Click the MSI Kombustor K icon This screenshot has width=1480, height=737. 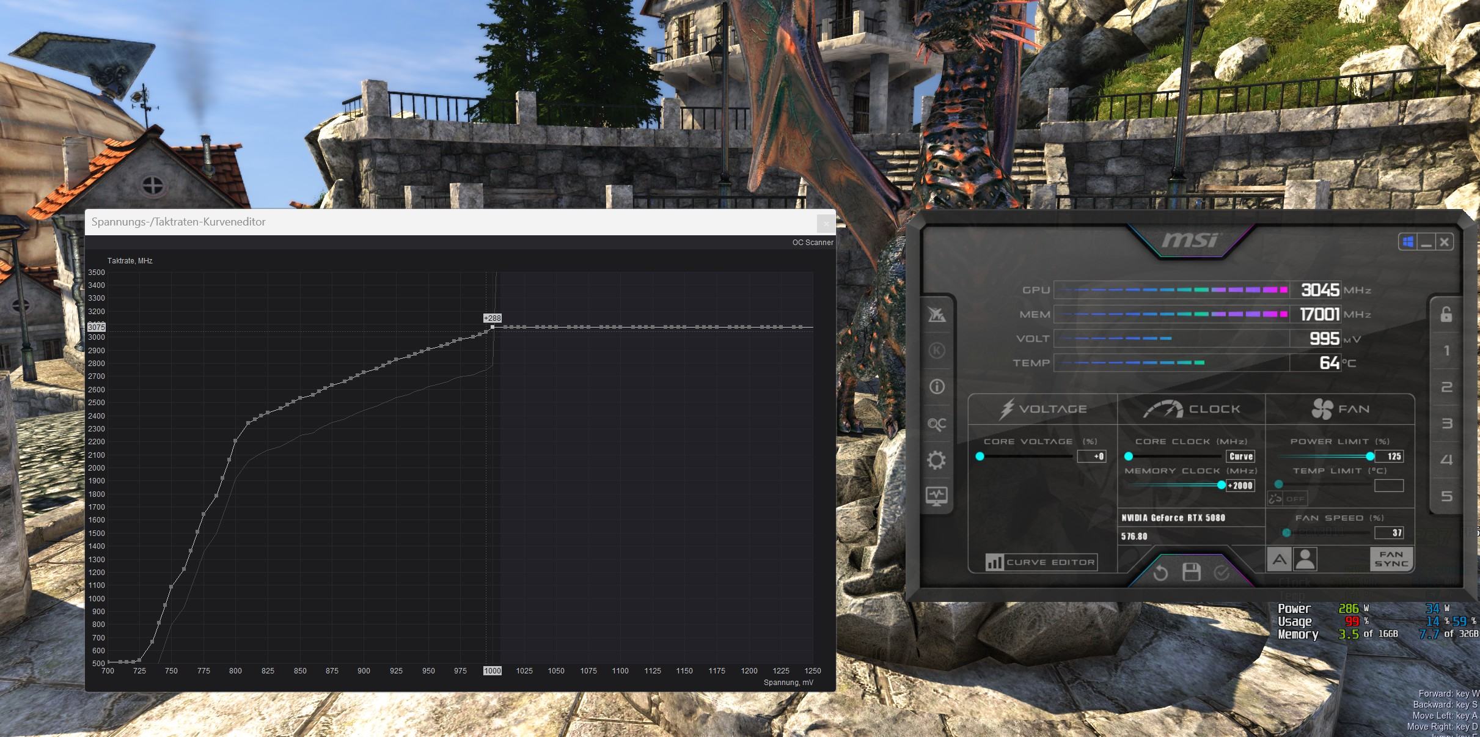tap(936, 350)
